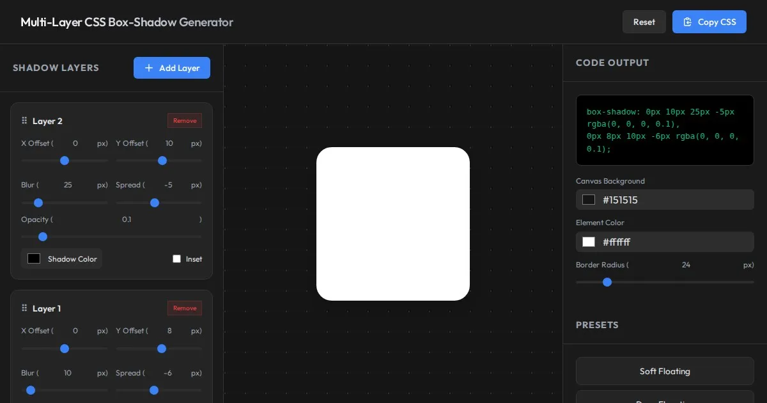
Task: Click the Layer 2 Blur slider handle
Action: click(38, 203)
